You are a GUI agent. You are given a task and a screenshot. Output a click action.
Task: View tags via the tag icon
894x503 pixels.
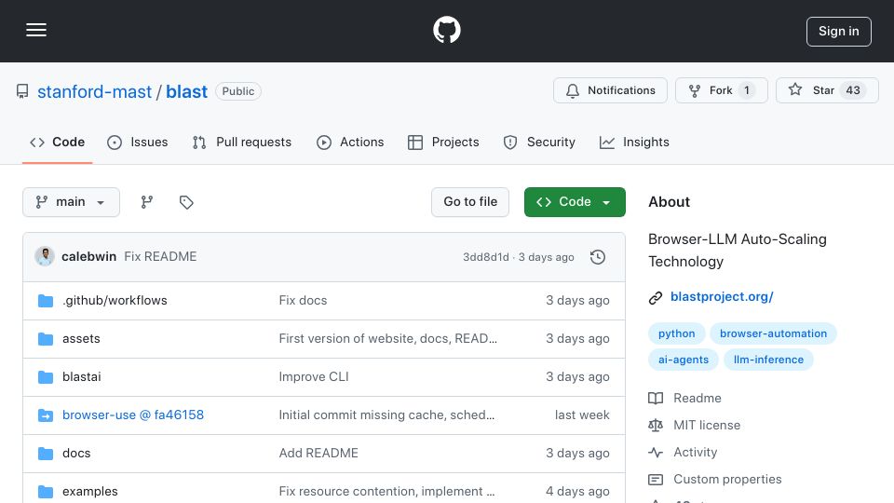pyautogui.click(x=186, y=202)
